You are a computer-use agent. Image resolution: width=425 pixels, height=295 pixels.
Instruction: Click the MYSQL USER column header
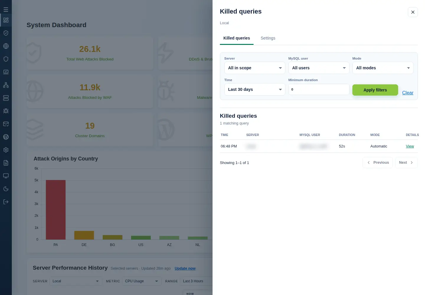(310, 135)
